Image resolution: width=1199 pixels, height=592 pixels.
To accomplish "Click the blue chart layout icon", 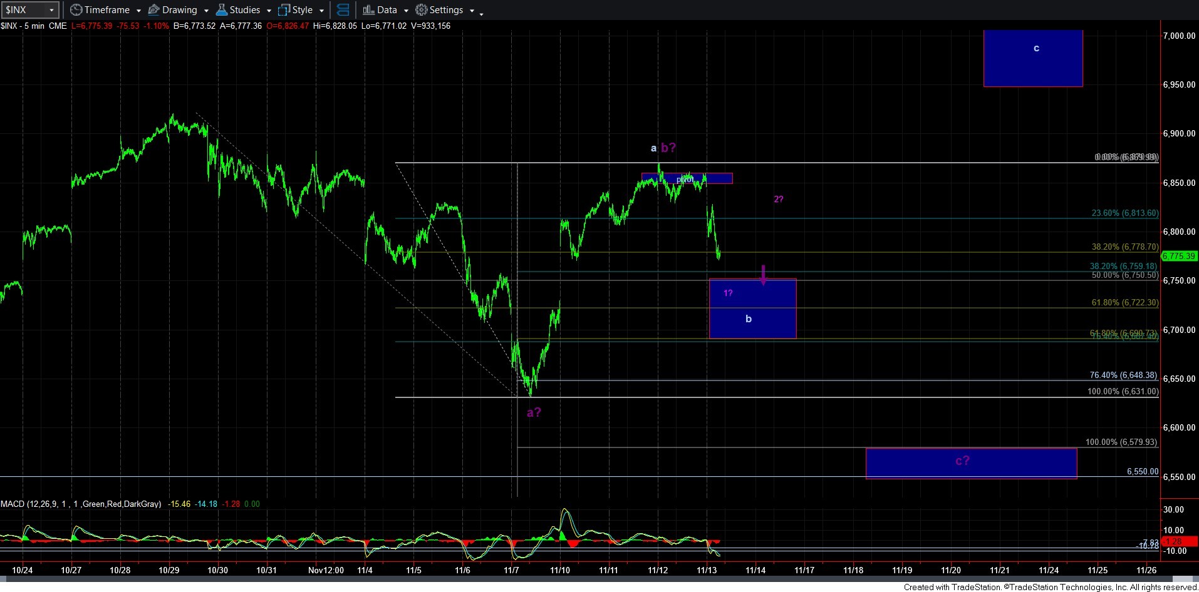I will [x=343, y=9].
